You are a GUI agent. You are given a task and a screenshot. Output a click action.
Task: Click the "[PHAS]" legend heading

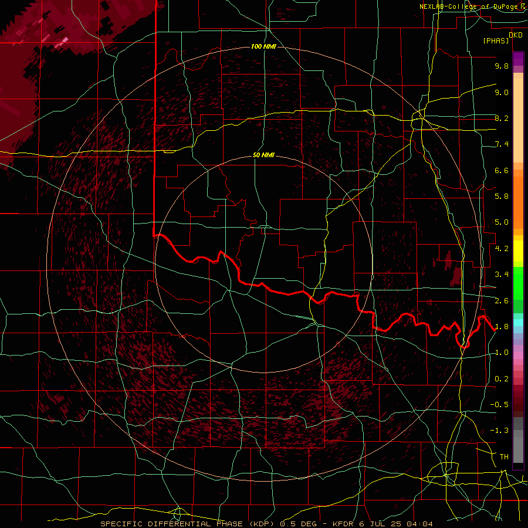[496, 40]
